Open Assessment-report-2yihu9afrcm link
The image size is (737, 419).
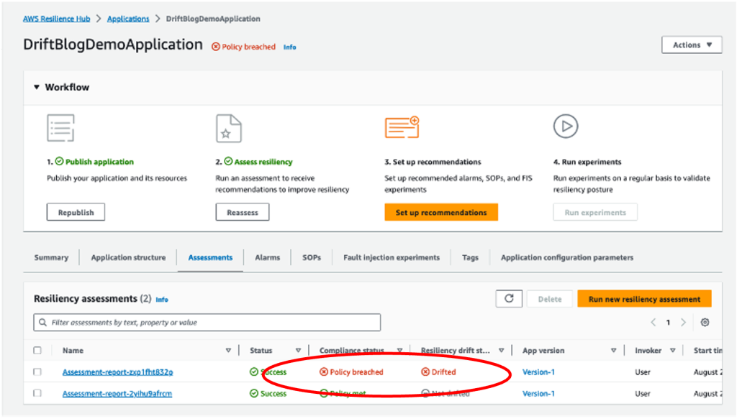117,393
